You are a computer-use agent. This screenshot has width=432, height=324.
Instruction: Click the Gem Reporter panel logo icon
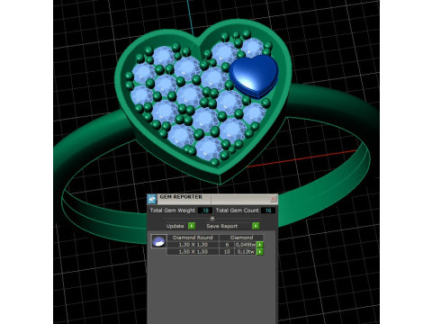152,199
